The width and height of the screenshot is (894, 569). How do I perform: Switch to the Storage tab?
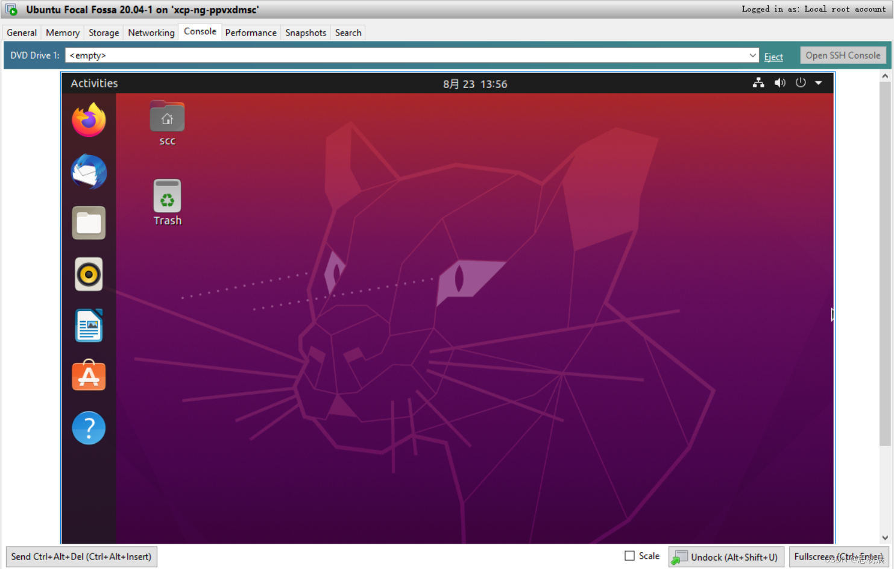104,33
